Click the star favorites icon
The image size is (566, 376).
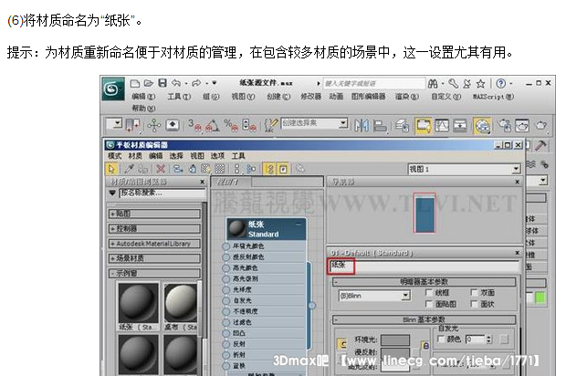click(480, 84)
